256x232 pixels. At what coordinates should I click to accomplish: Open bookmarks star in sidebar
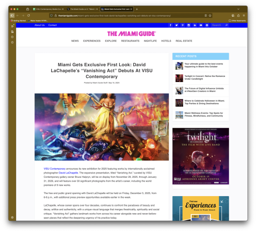[12, 42]
